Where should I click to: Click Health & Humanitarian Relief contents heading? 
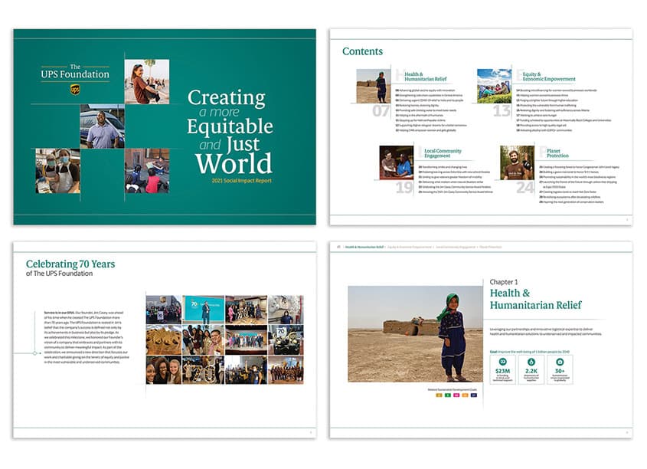(x=426, y=77)
